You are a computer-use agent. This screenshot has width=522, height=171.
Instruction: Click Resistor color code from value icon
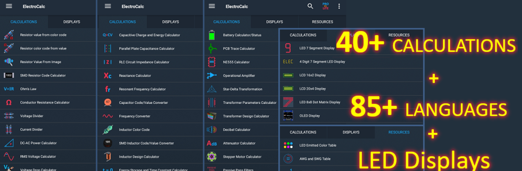point(9,48)
